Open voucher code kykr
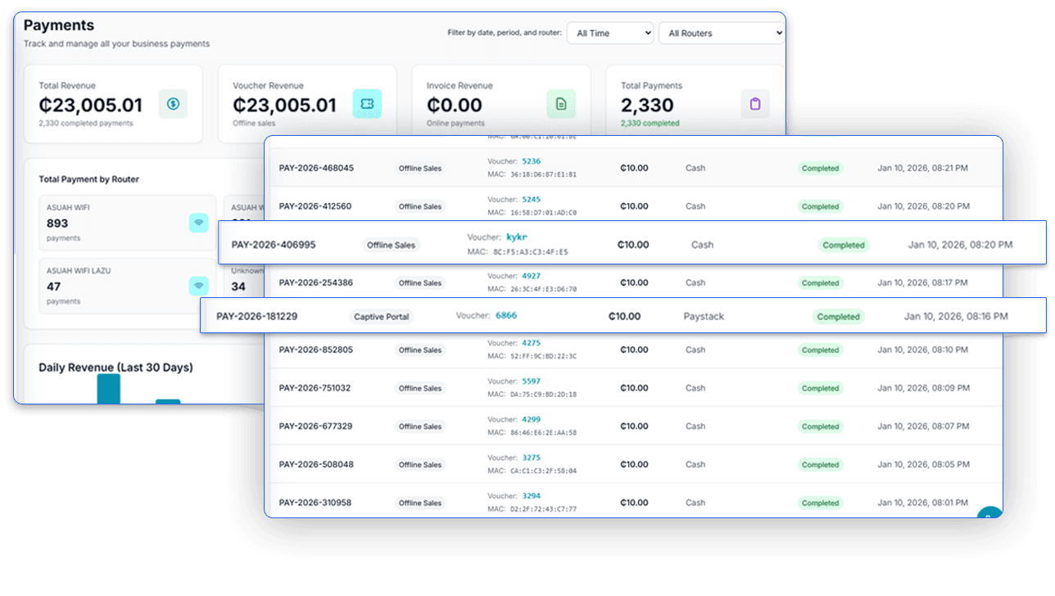This screenshot has width=1055, height=596. point(517,236)
